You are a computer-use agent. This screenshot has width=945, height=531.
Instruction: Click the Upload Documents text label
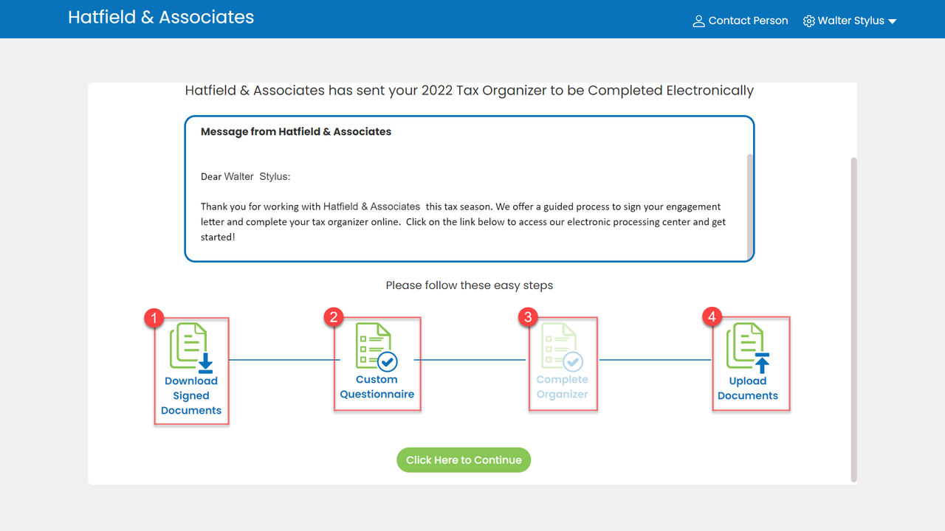click(748, 389)
